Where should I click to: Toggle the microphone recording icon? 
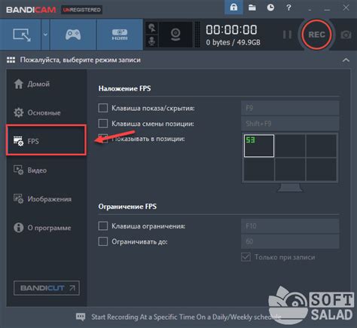tap(152, 41)
